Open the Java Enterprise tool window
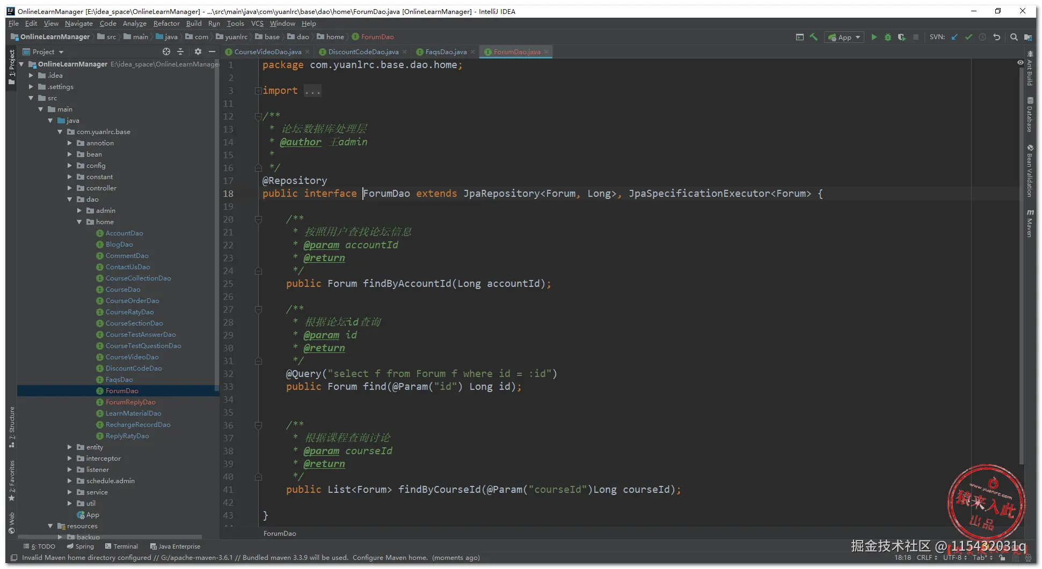1042x569 pixels. pos(175,546)
